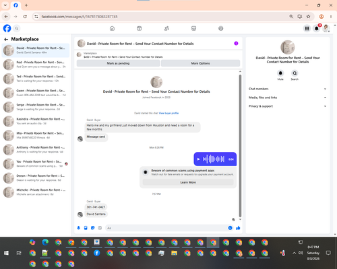
Task: Reload the page
Action: (x=25, y=17)
